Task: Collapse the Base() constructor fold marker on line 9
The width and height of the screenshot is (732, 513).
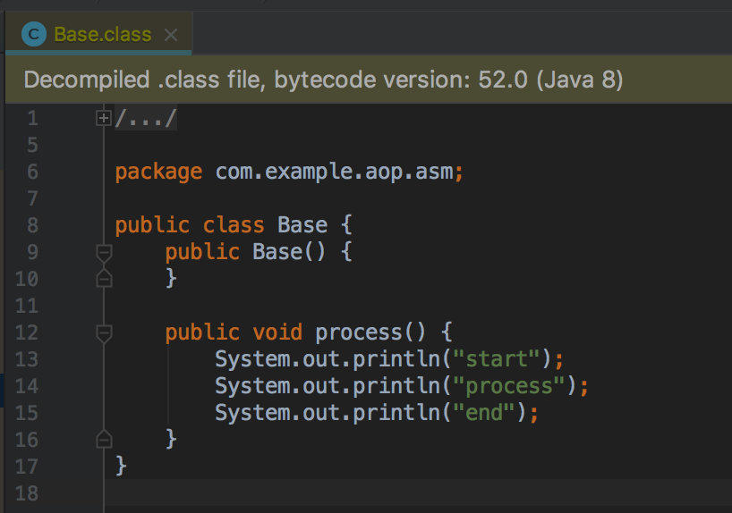Action: click(104, 253)
